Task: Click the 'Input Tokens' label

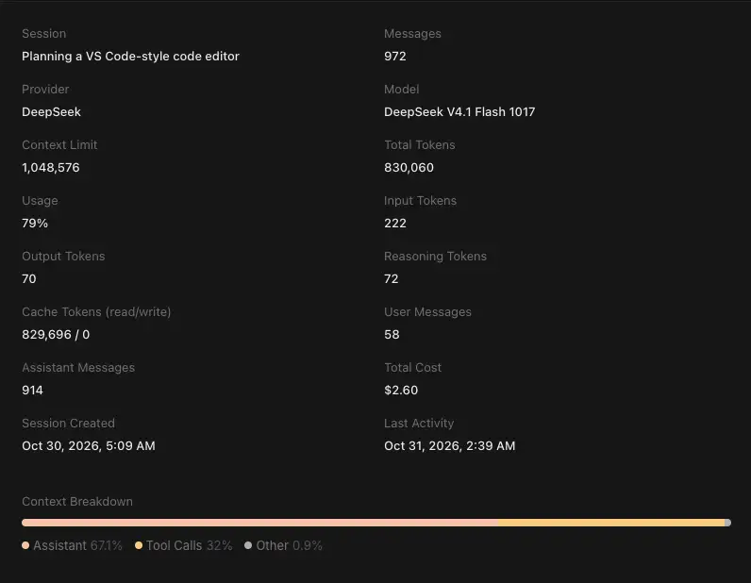Action: [420, 200]
